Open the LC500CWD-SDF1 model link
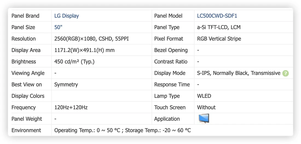301x144 pixels. [217, 16]
